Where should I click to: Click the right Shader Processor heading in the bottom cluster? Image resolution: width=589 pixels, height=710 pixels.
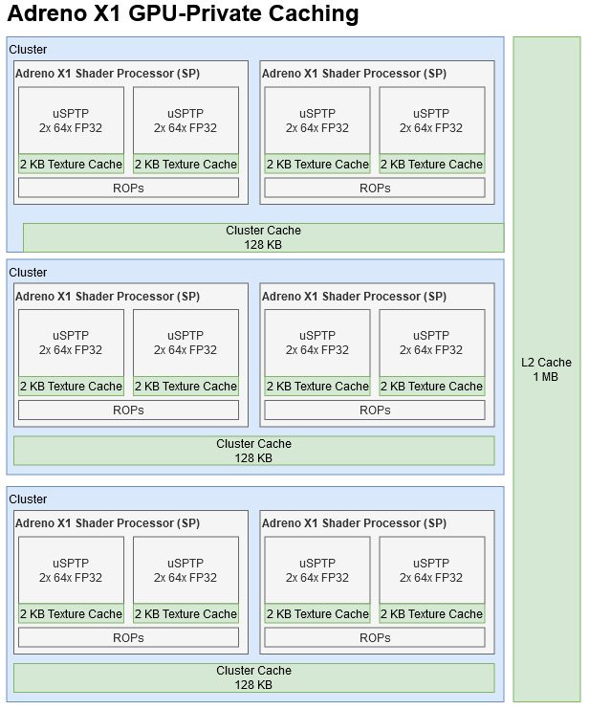pyautogui.click(x=354, y=523)
